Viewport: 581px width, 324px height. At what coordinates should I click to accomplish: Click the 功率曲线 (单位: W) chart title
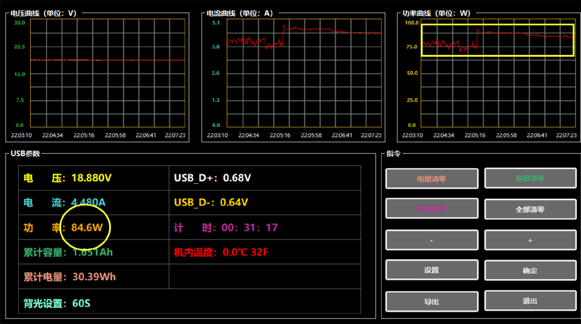[436, 13]
